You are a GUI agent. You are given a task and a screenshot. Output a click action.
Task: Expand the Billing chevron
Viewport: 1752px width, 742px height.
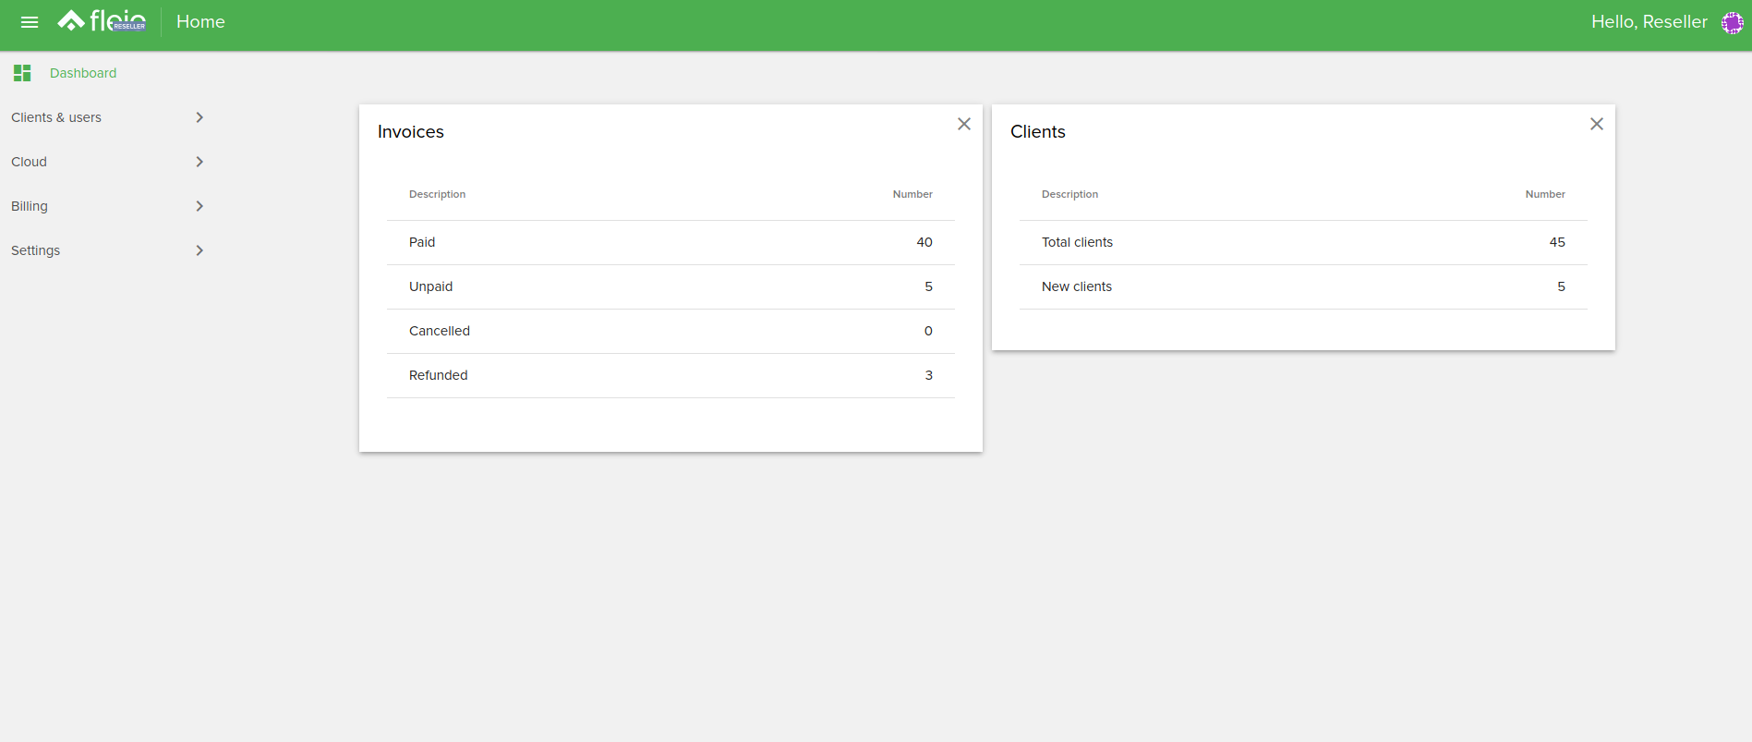(x=199, y=206)
